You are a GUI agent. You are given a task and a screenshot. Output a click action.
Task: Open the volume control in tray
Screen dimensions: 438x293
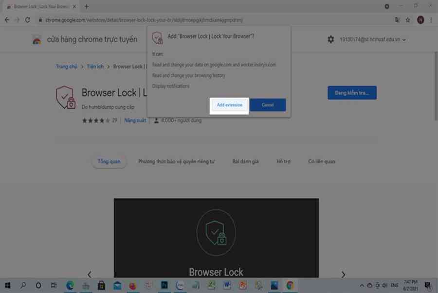point(385,285)
